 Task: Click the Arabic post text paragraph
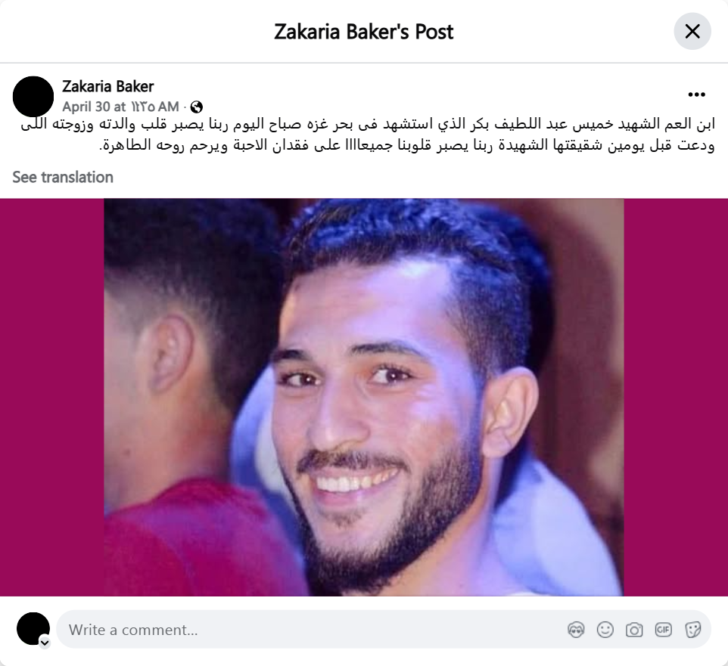pos(368,135)
